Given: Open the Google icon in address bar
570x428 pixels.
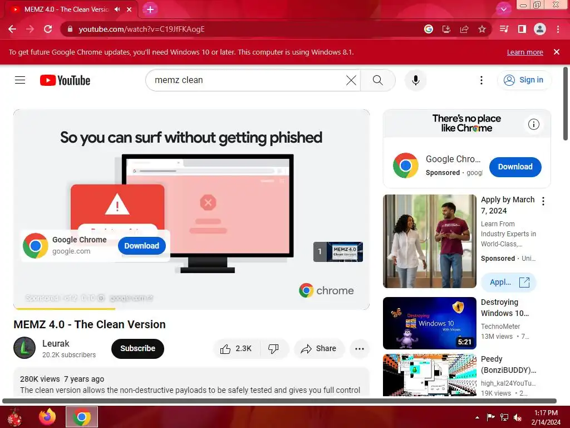Looking at the screenshot, I should pos(429,29).
